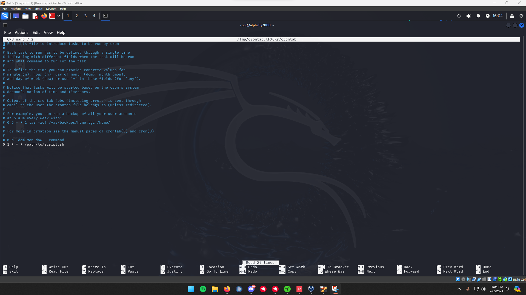Open the notifications bell in Kali panel

pyautogui.click(x=478, y=16)
